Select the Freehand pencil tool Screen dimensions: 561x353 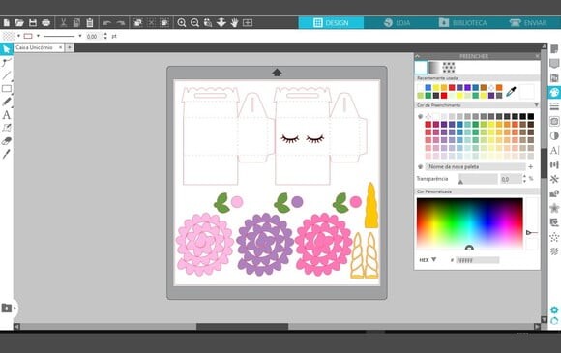(7, 102)
